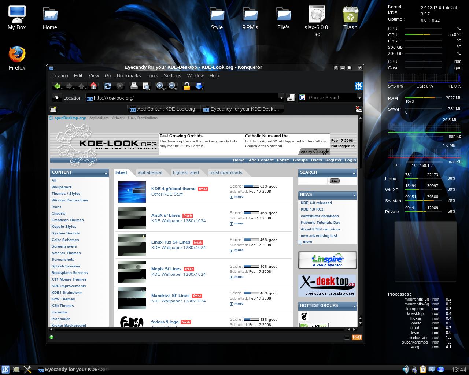This screenshot has width=469, height=375.
Task: Open the My Box desktop icon
Action: (17, 18)
